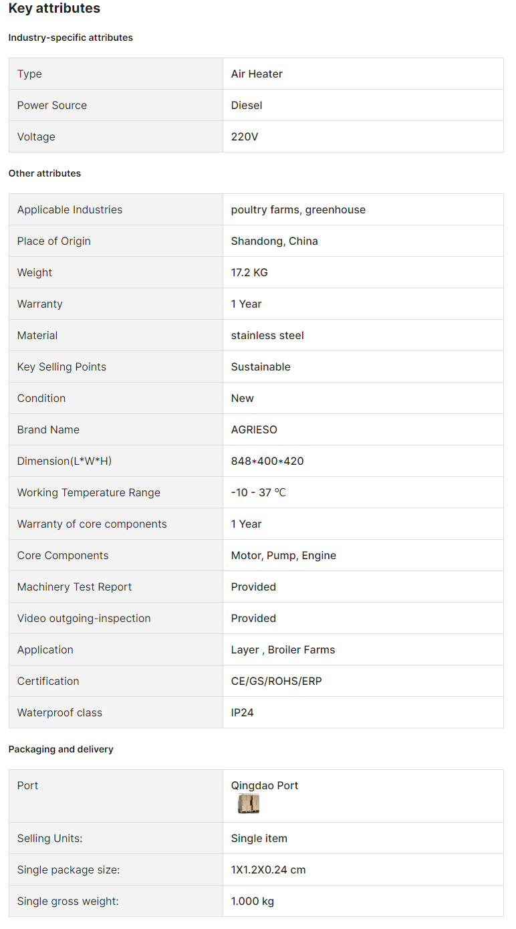Select the poultry farms, greenhouse value

[x=298, y=209]
